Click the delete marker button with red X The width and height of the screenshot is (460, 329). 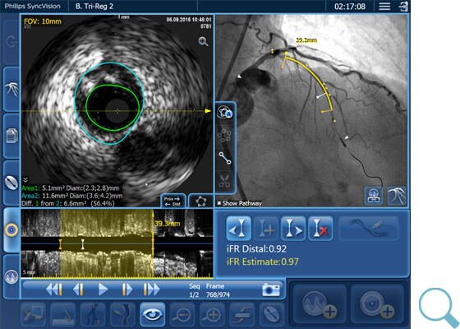click(320, 229)
